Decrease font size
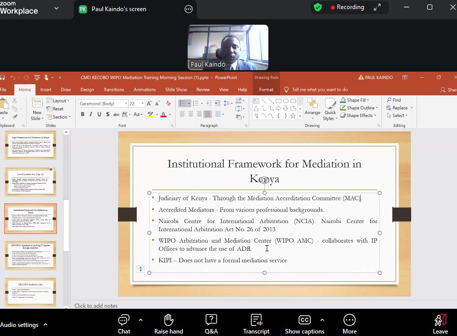 157,103
